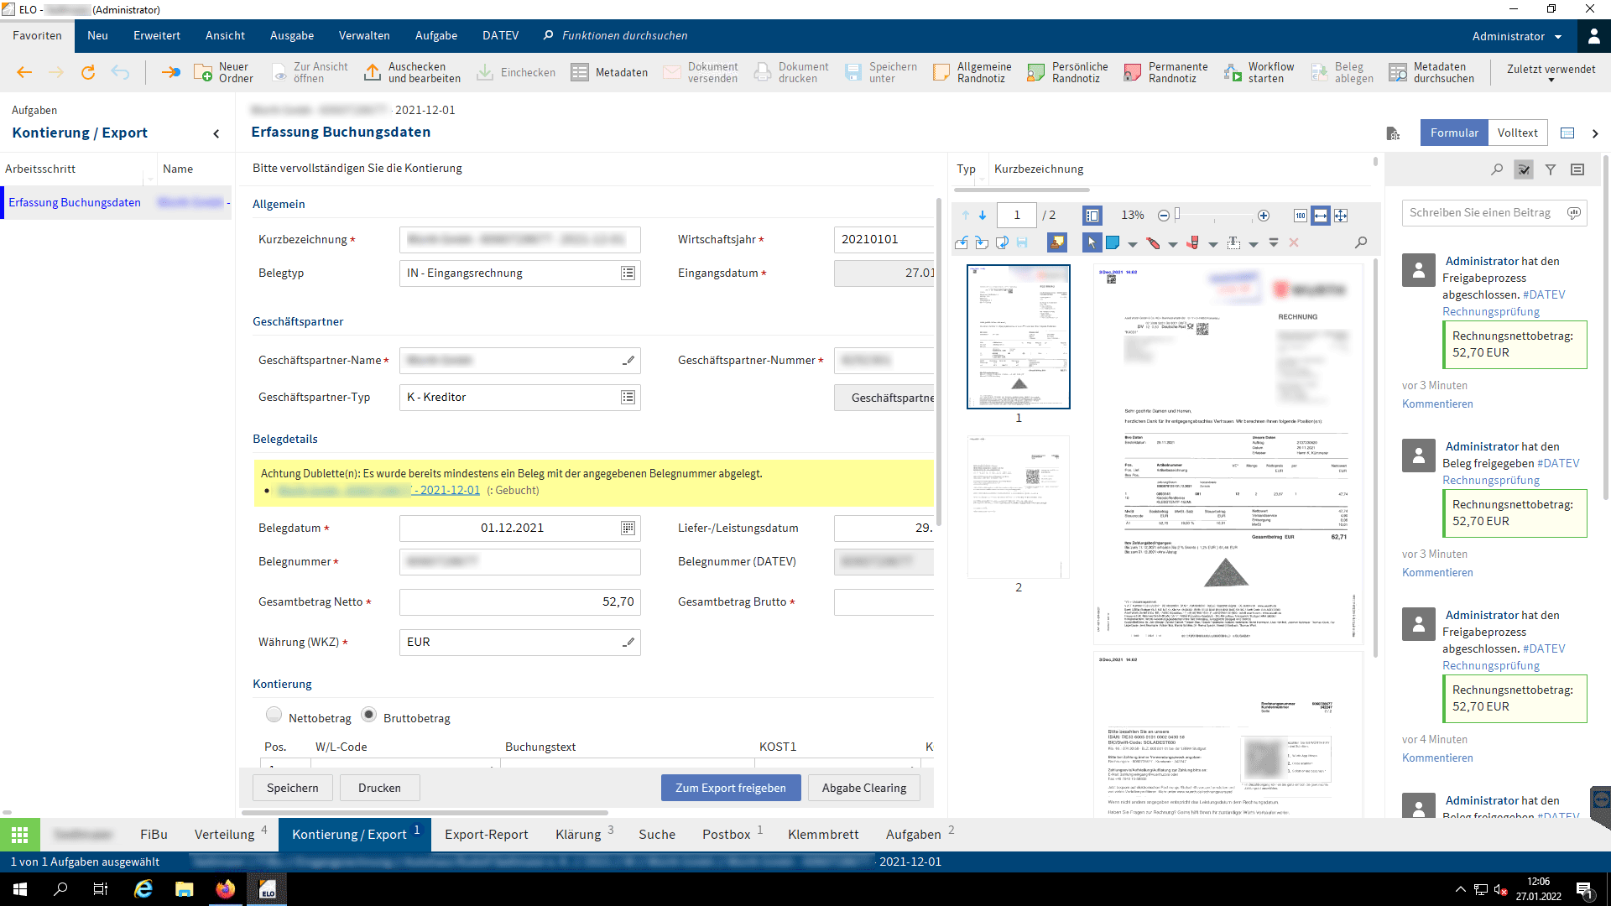Switch to the Verteilung bottom tab
The width and height of the screenshot is (1611, 906).
pos(231,834)
